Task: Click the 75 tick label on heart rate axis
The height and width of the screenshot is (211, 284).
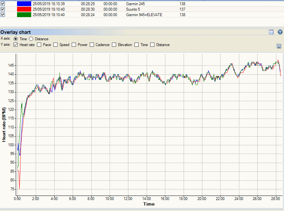Action: [x=12, y=189]
